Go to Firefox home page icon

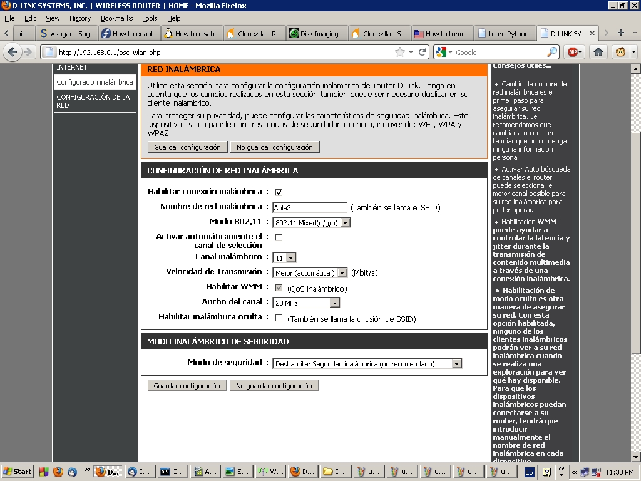click(598, 53)
